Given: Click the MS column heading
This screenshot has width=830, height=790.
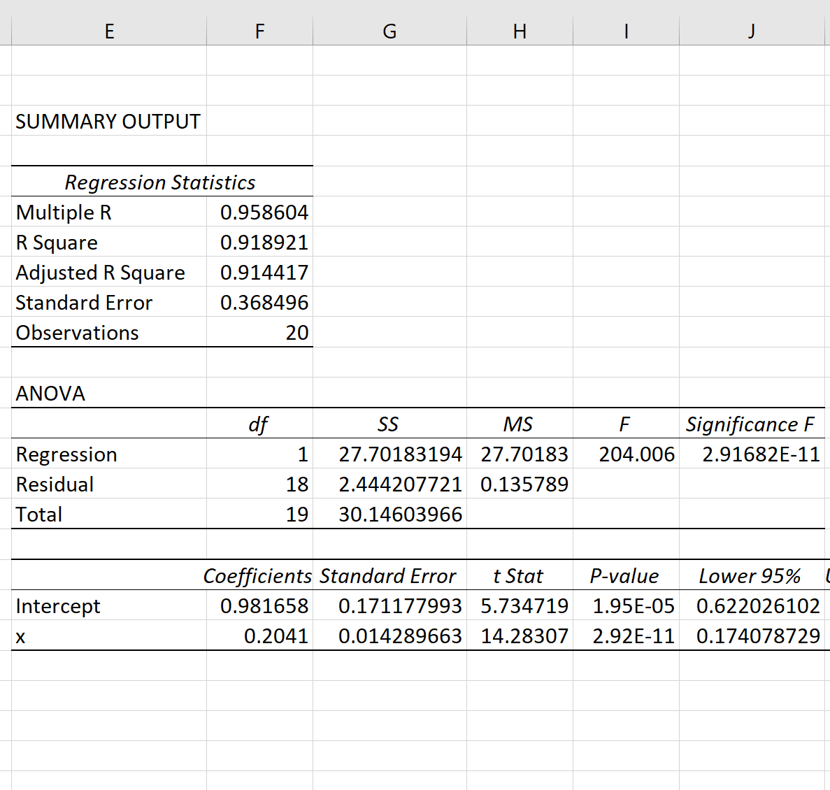Looking at the screenshot, I should (520, 424).
